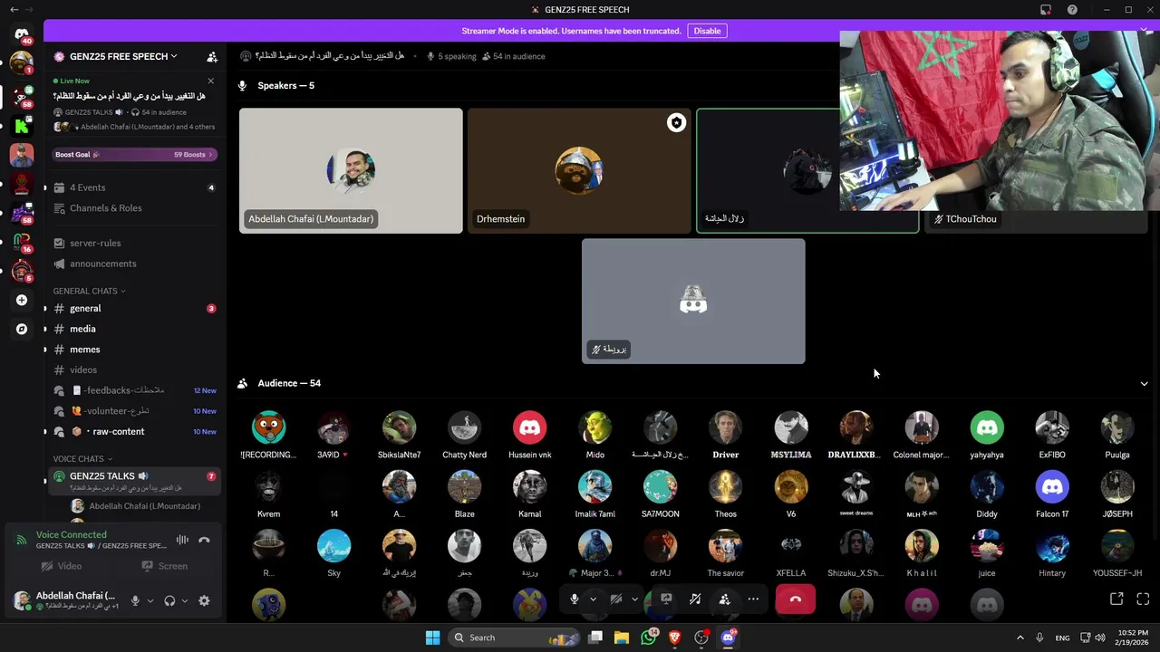
Task: Open audience member yahyahya avatar
Action: click(x=987, y=427)
